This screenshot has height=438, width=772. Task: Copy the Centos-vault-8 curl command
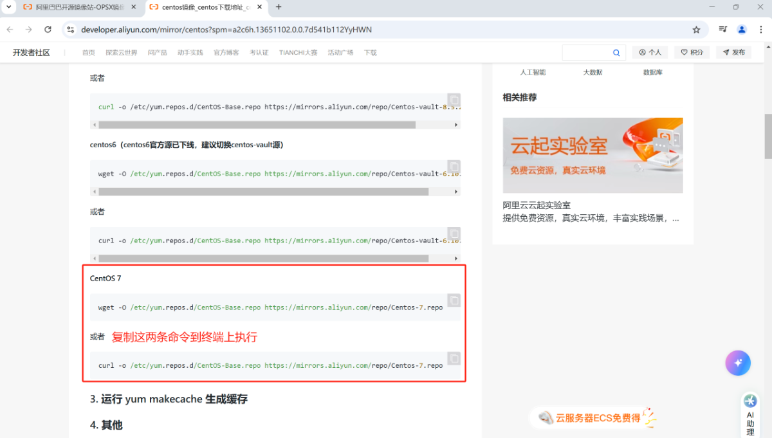click(x=454, y=100)
